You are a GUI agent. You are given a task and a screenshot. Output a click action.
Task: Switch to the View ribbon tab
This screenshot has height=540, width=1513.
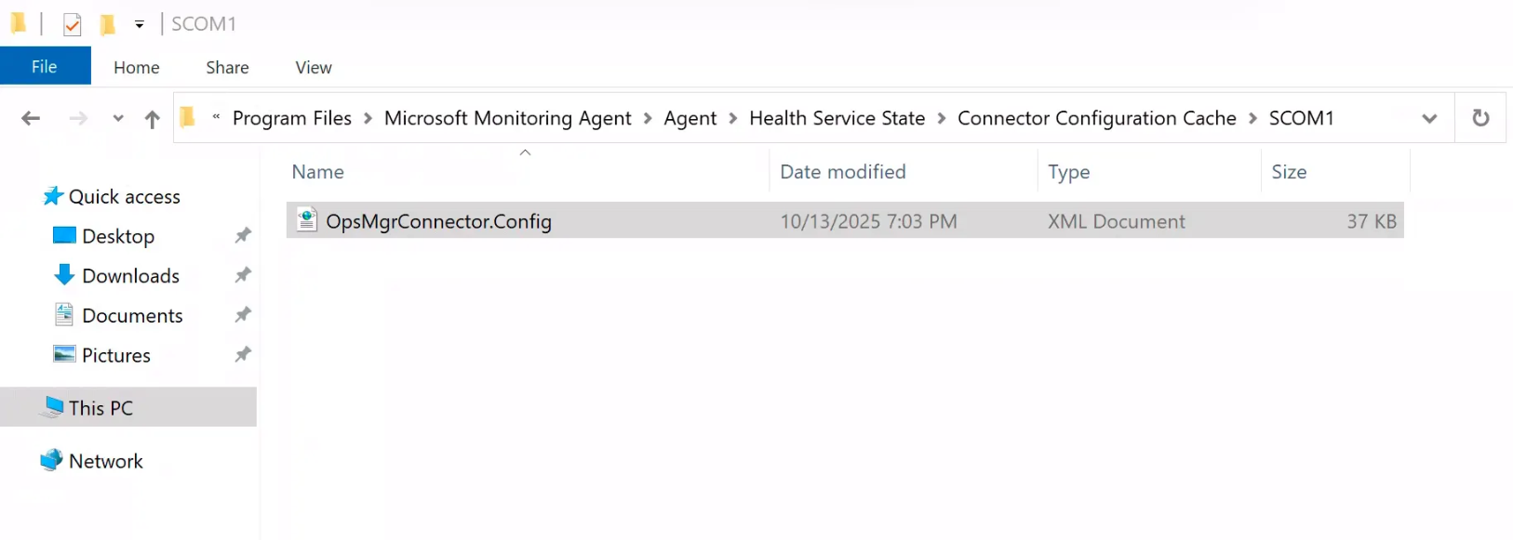click(x=314, y=67)
